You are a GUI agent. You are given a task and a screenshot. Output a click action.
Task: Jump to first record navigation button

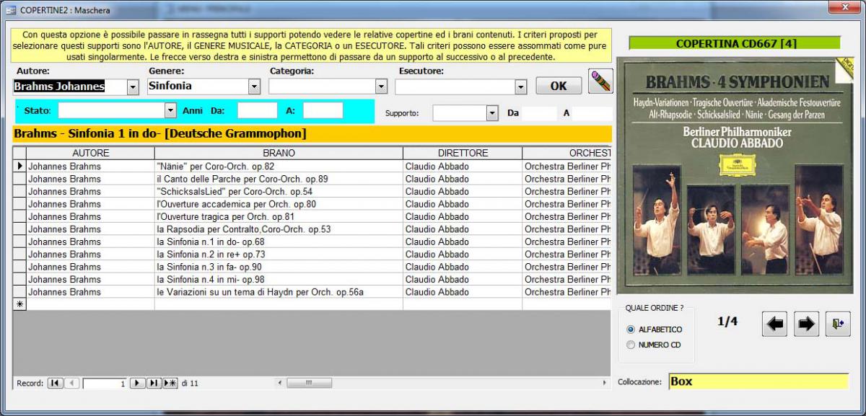(56, 383)
